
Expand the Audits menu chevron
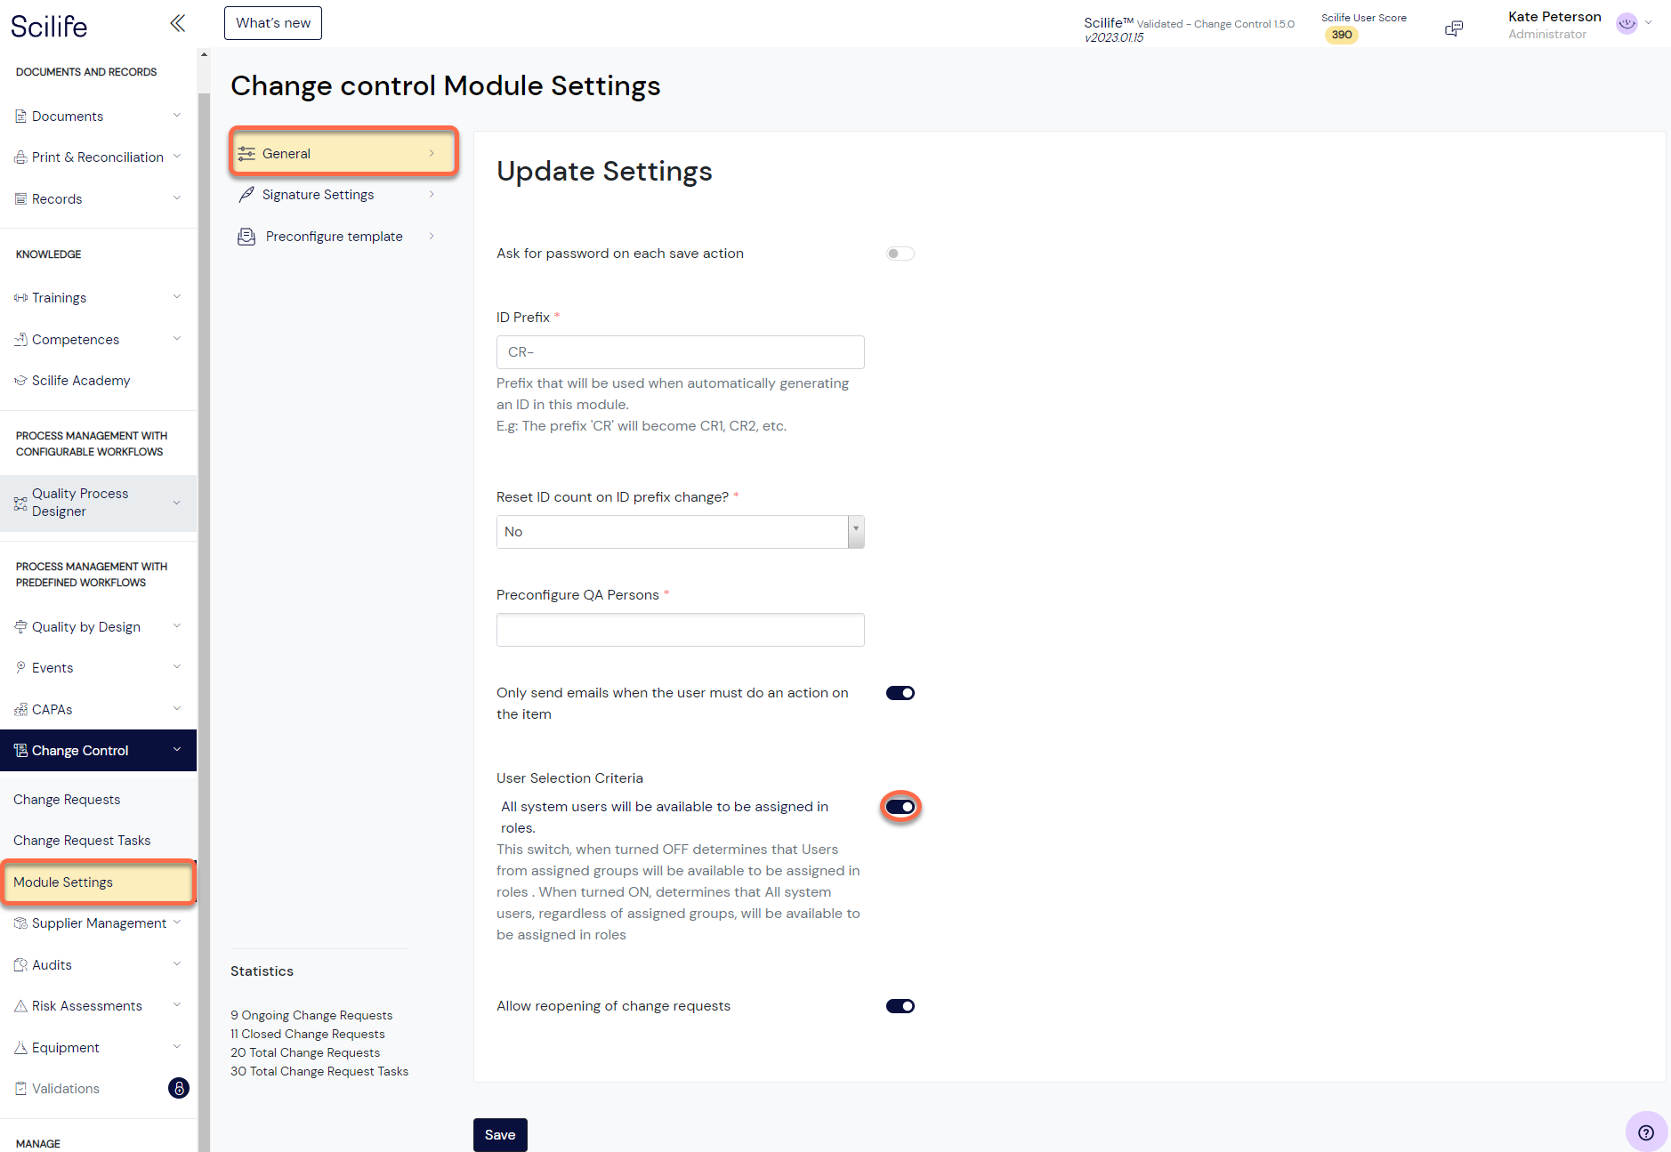176,964
